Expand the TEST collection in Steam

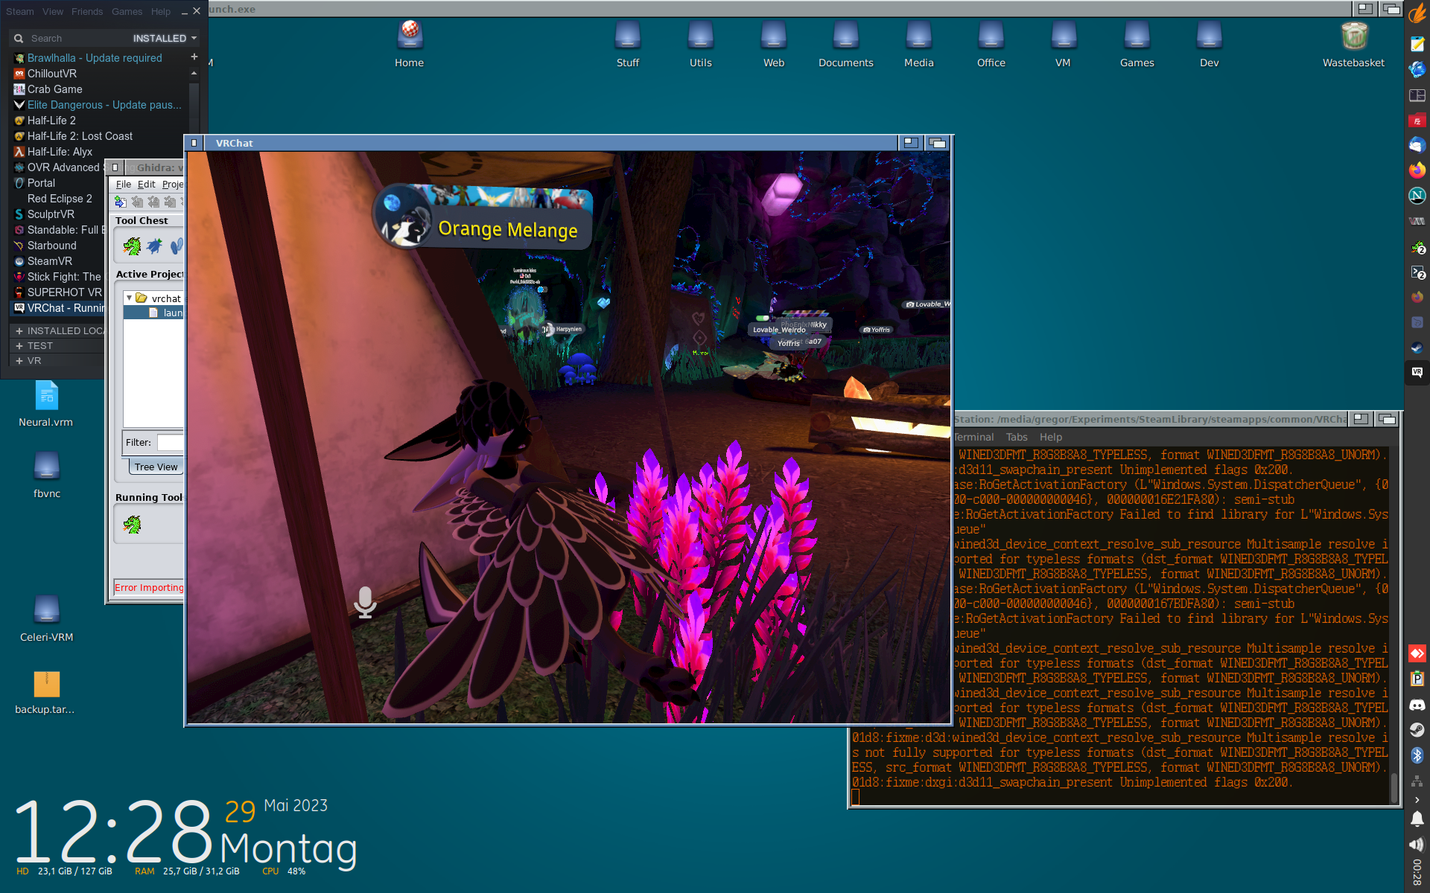pyautogui.click(x=19, y=346)
